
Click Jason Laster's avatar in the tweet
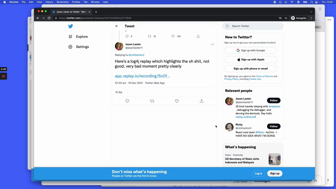(x=119, y=46)
